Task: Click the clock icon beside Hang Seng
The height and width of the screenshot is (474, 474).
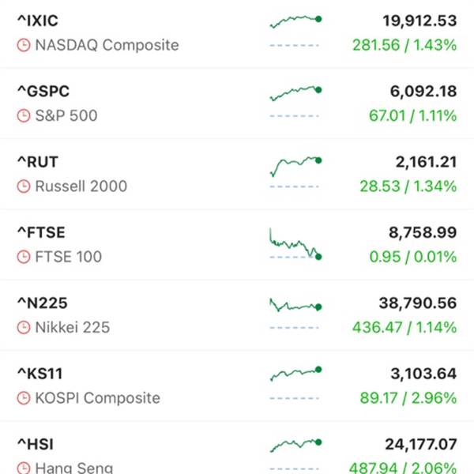Action: [x=24, y=468]
